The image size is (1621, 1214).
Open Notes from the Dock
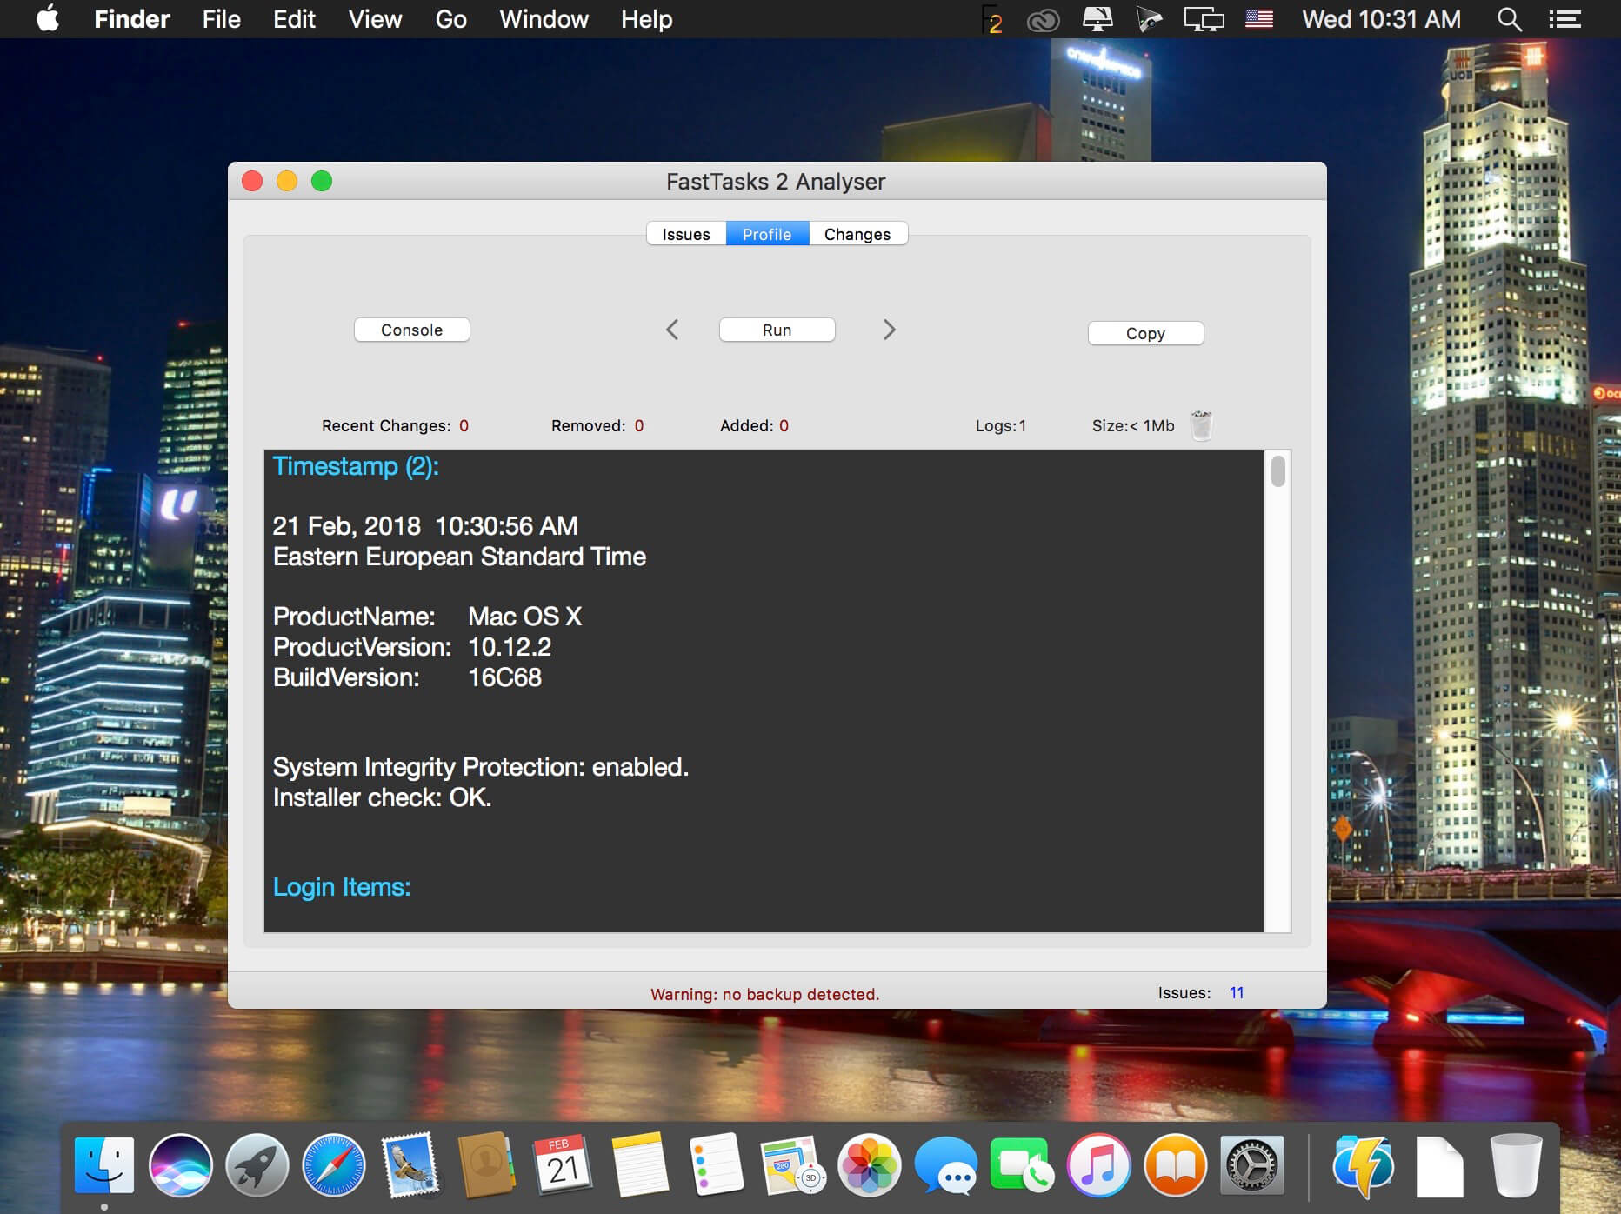click(640, 1165)
